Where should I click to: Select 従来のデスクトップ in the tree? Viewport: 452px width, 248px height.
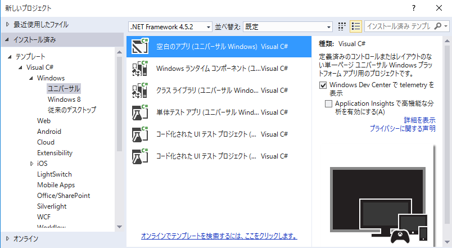coord(71,110)
